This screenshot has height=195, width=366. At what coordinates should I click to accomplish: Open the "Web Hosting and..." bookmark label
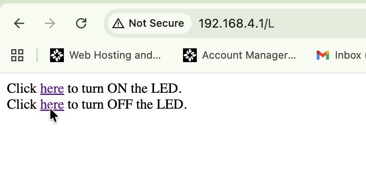pyautogui.click(x=115, y=55)
